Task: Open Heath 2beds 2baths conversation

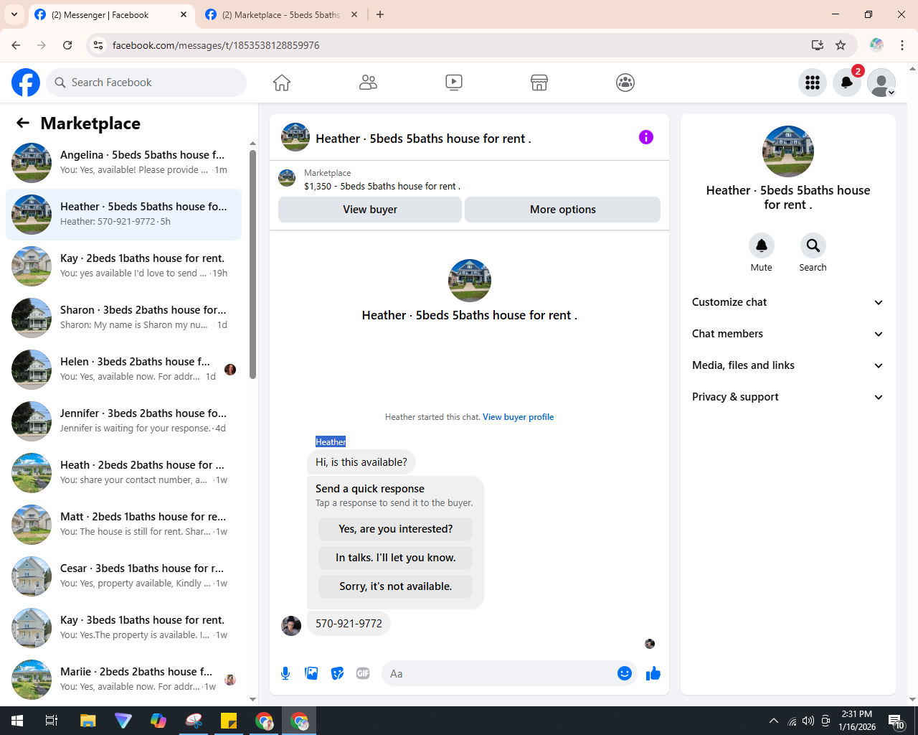Action: coord(124,473)
